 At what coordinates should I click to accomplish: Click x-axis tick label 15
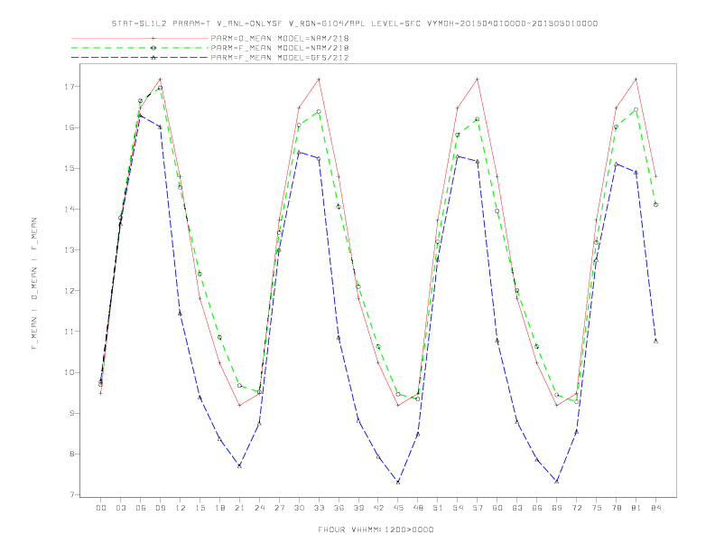coord(200,508)
